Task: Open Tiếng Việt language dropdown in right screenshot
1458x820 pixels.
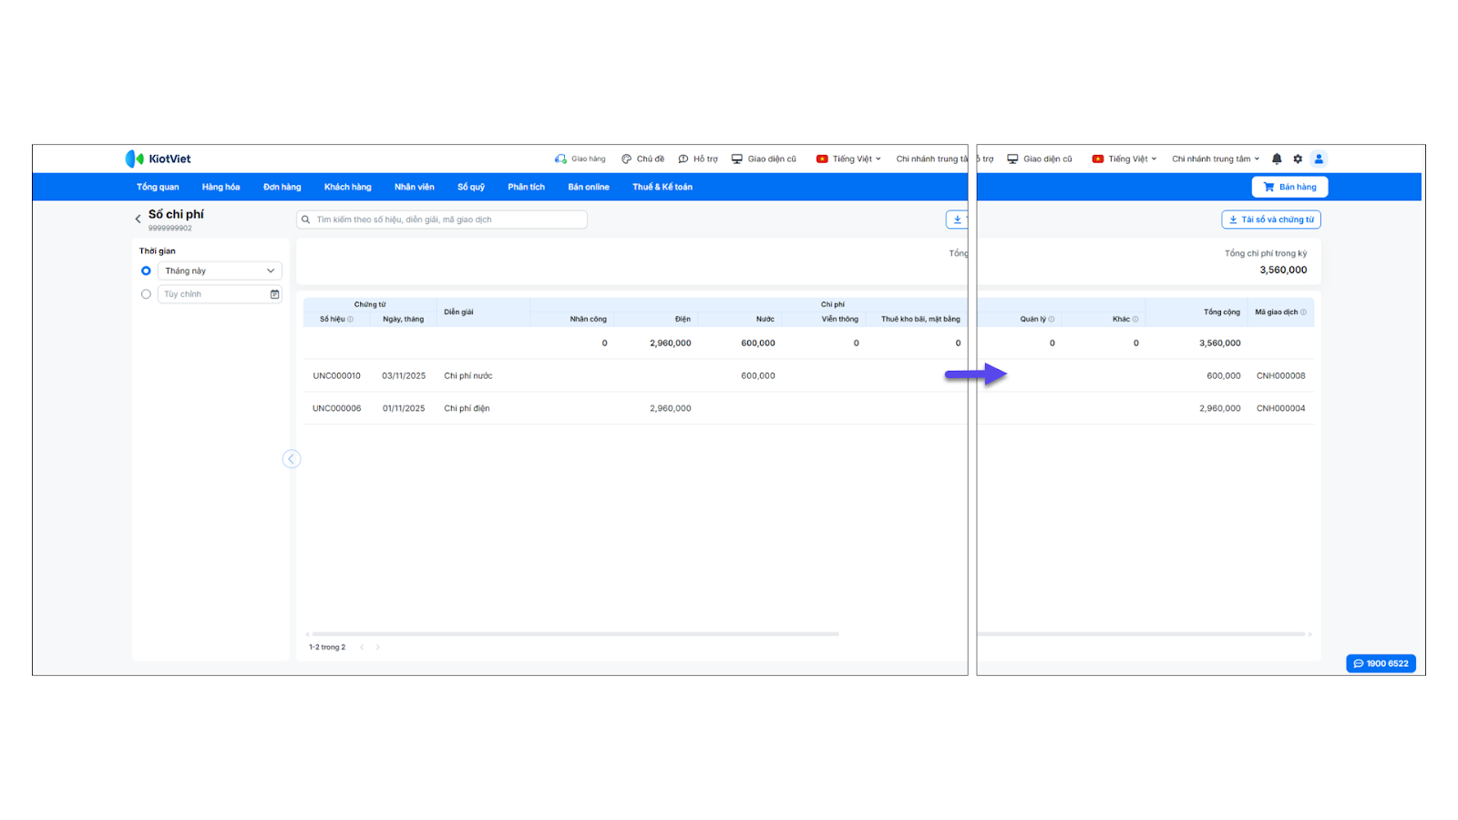Action: pyautogui.click(x=1125, y=159)
